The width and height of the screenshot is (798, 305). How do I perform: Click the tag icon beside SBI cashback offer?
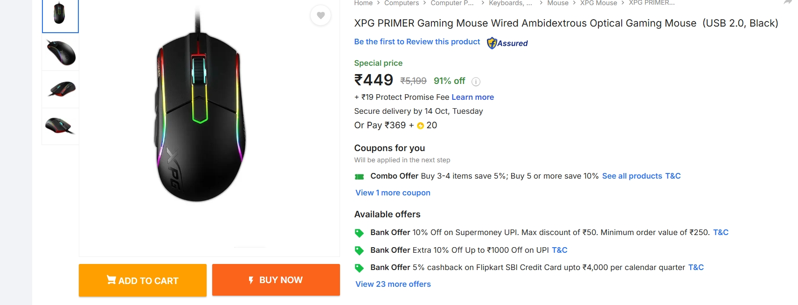point(359,267)
